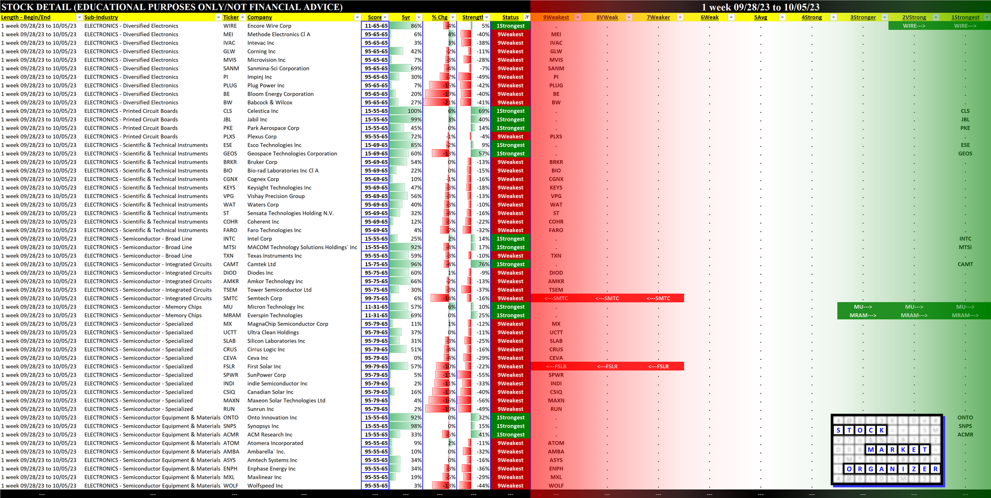
Task: Click the '1Strongest' status cell for Celestica
Action: [510, 111]
